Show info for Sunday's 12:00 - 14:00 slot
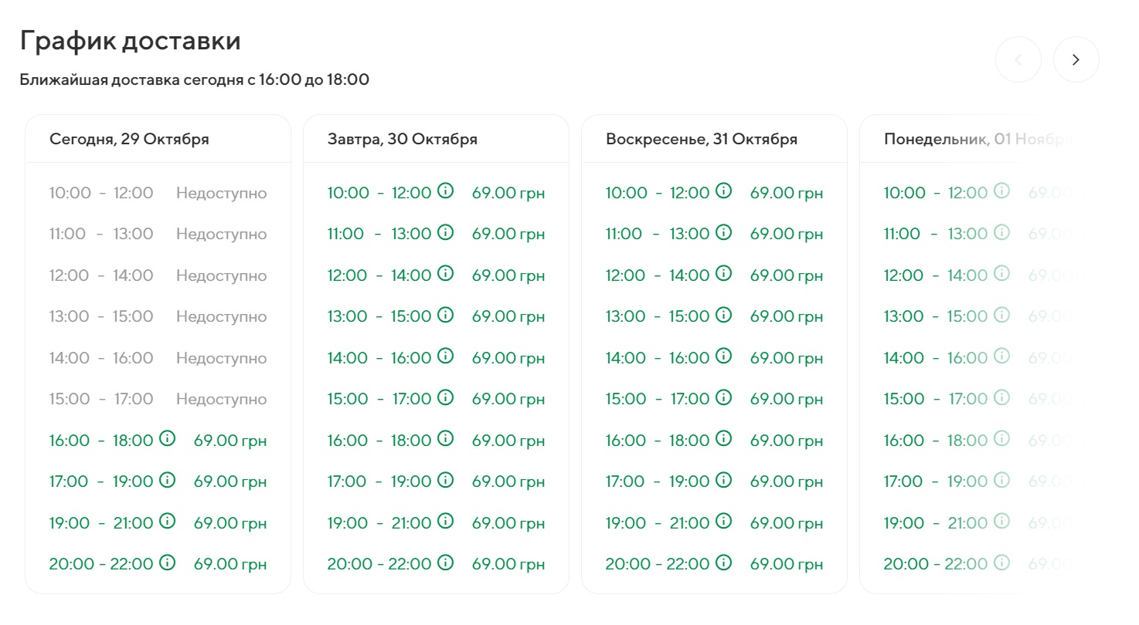The image size is (1139, 625). point(723,273)
